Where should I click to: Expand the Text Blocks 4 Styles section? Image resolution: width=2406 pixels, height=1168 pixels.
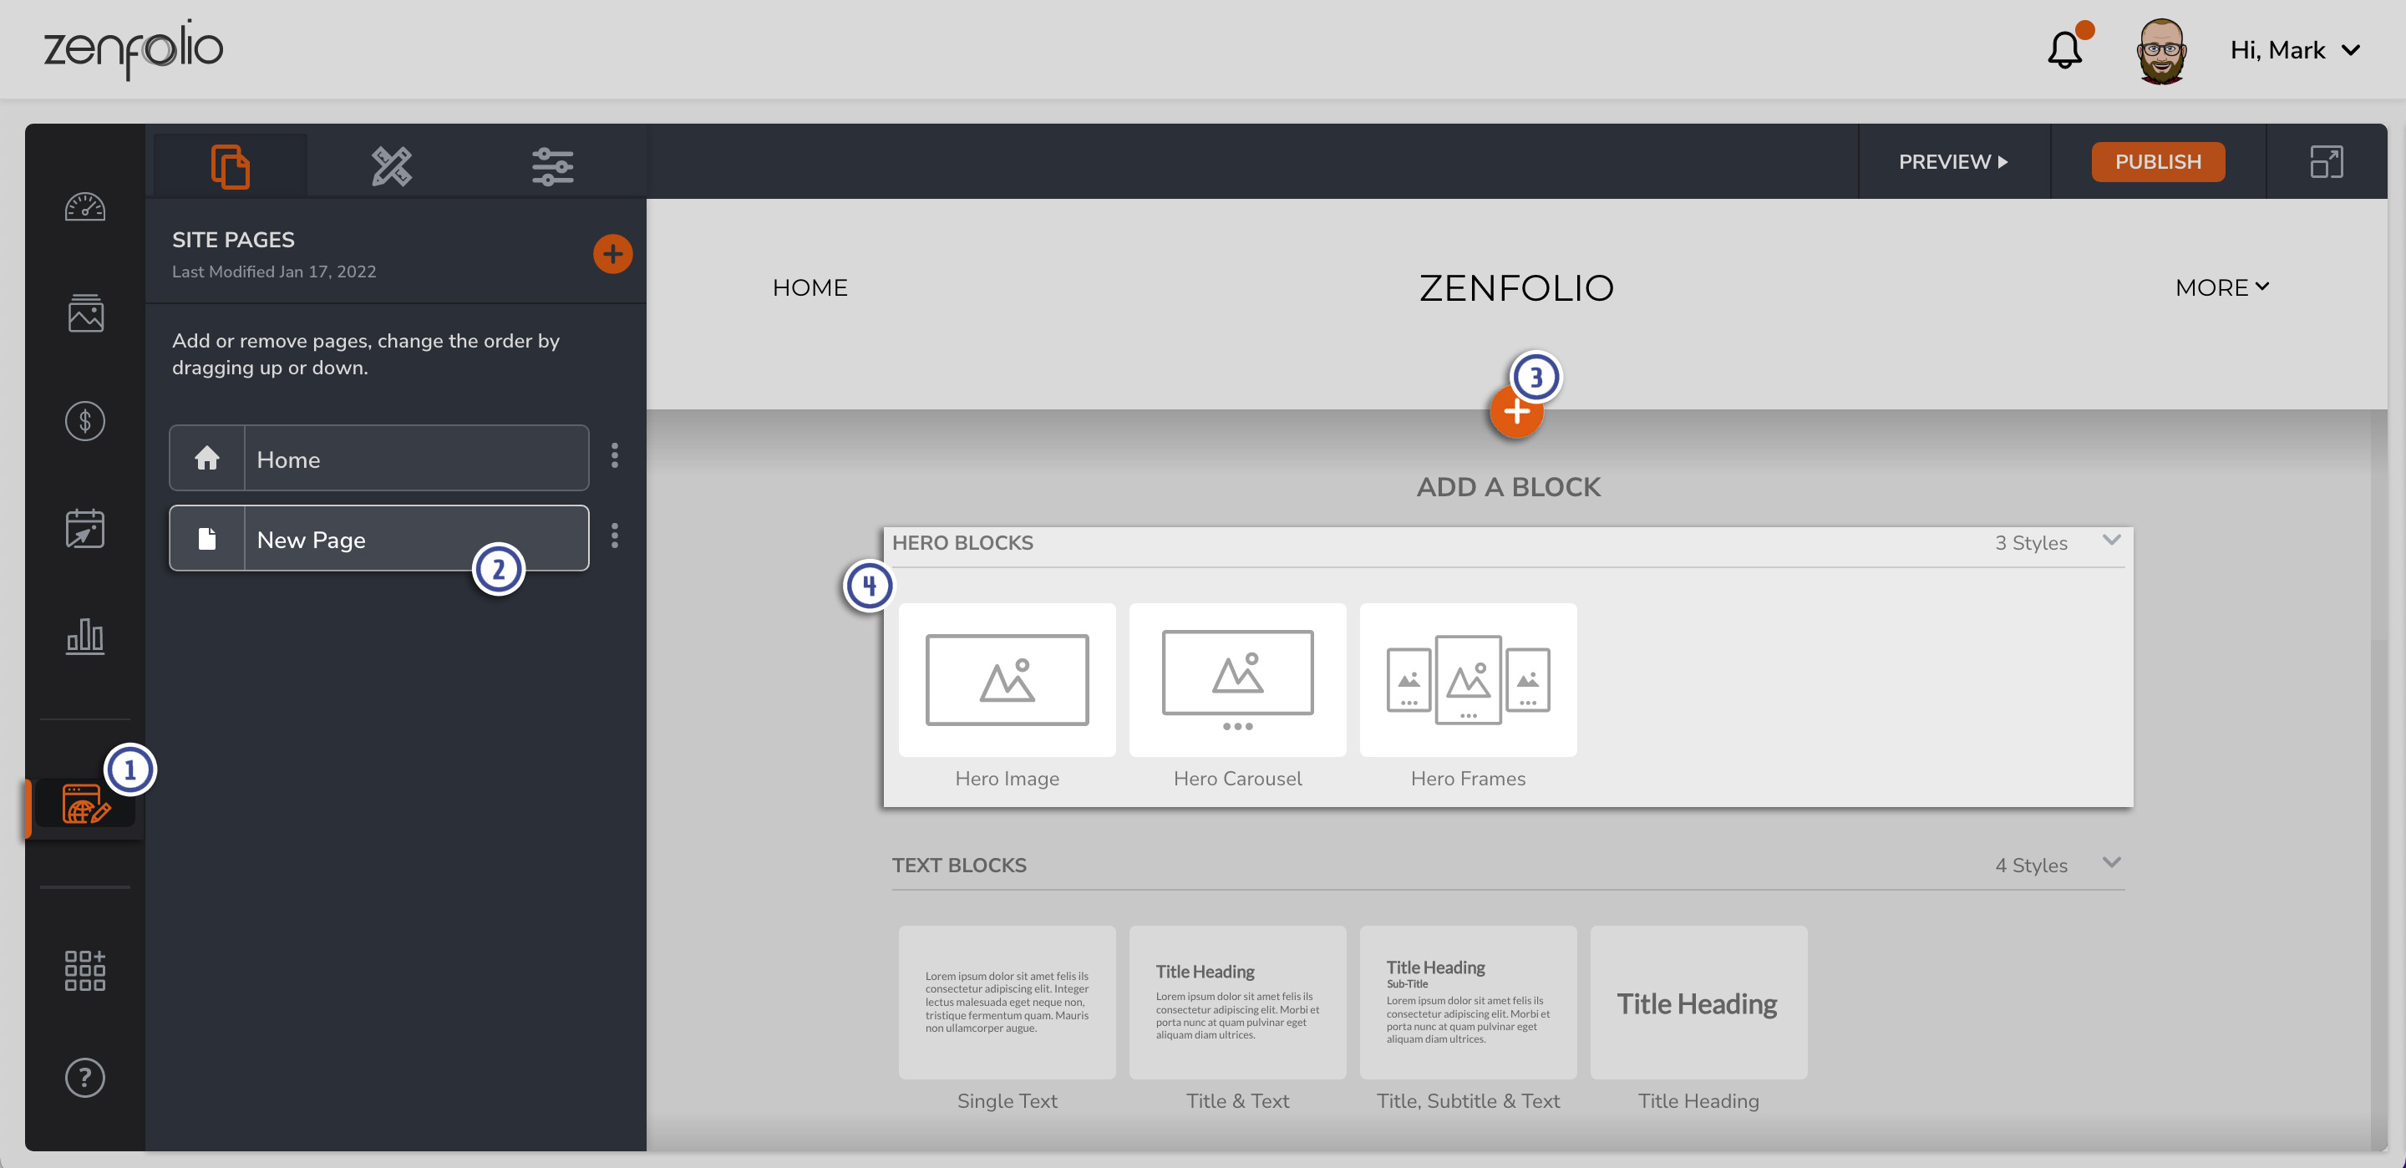click(x=2112, y=861)
